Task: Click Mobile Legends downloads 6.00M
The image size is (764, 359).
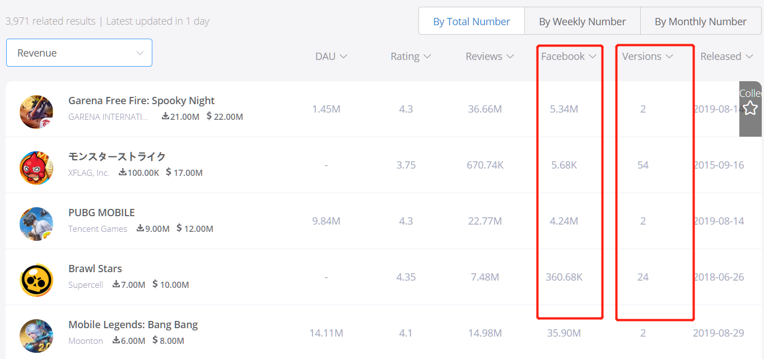Action: click(129, 341)
